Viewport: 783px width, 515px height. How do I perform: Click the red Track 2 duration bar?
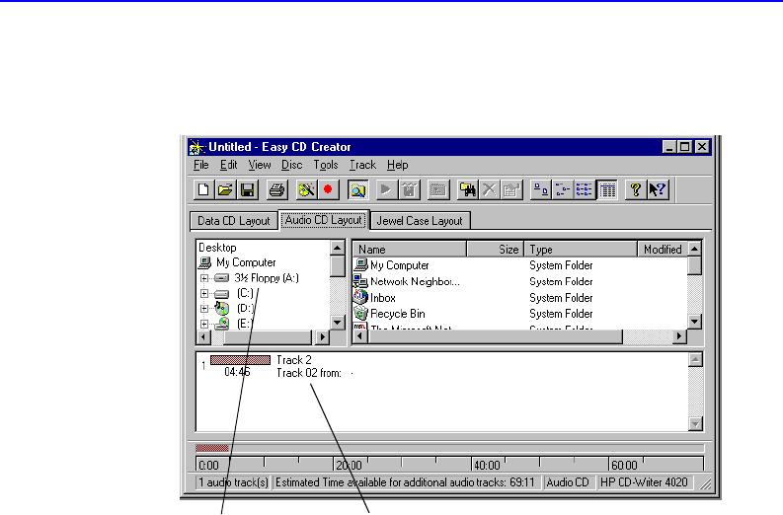[x=240, y=360]
